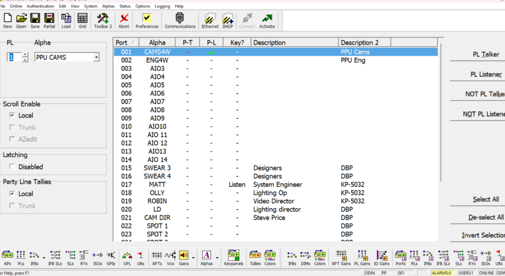This screenshot has width=505, height=276.
Task: Open the Ethernet connection settings icon
Action: point(210,21)
